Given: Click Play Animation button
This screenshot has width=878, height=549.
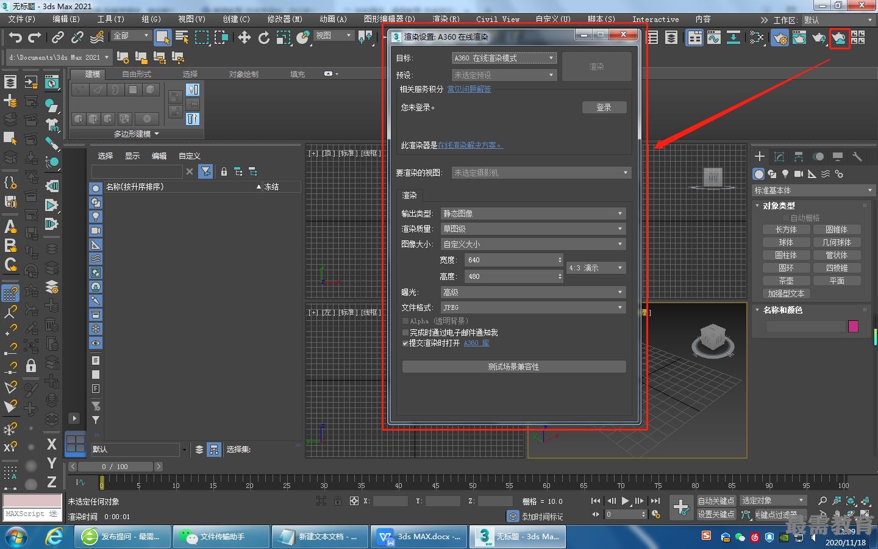Looking at the screenshot, I should [625, 501].
